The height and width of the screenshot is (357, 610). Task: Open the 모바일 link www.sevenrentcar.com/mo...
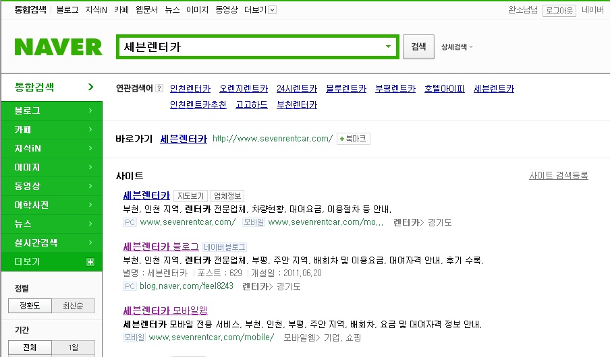tap(326, 222)
